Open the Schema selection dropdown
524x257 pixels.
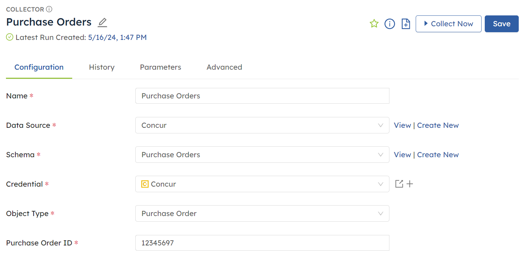tap(381, 154)
